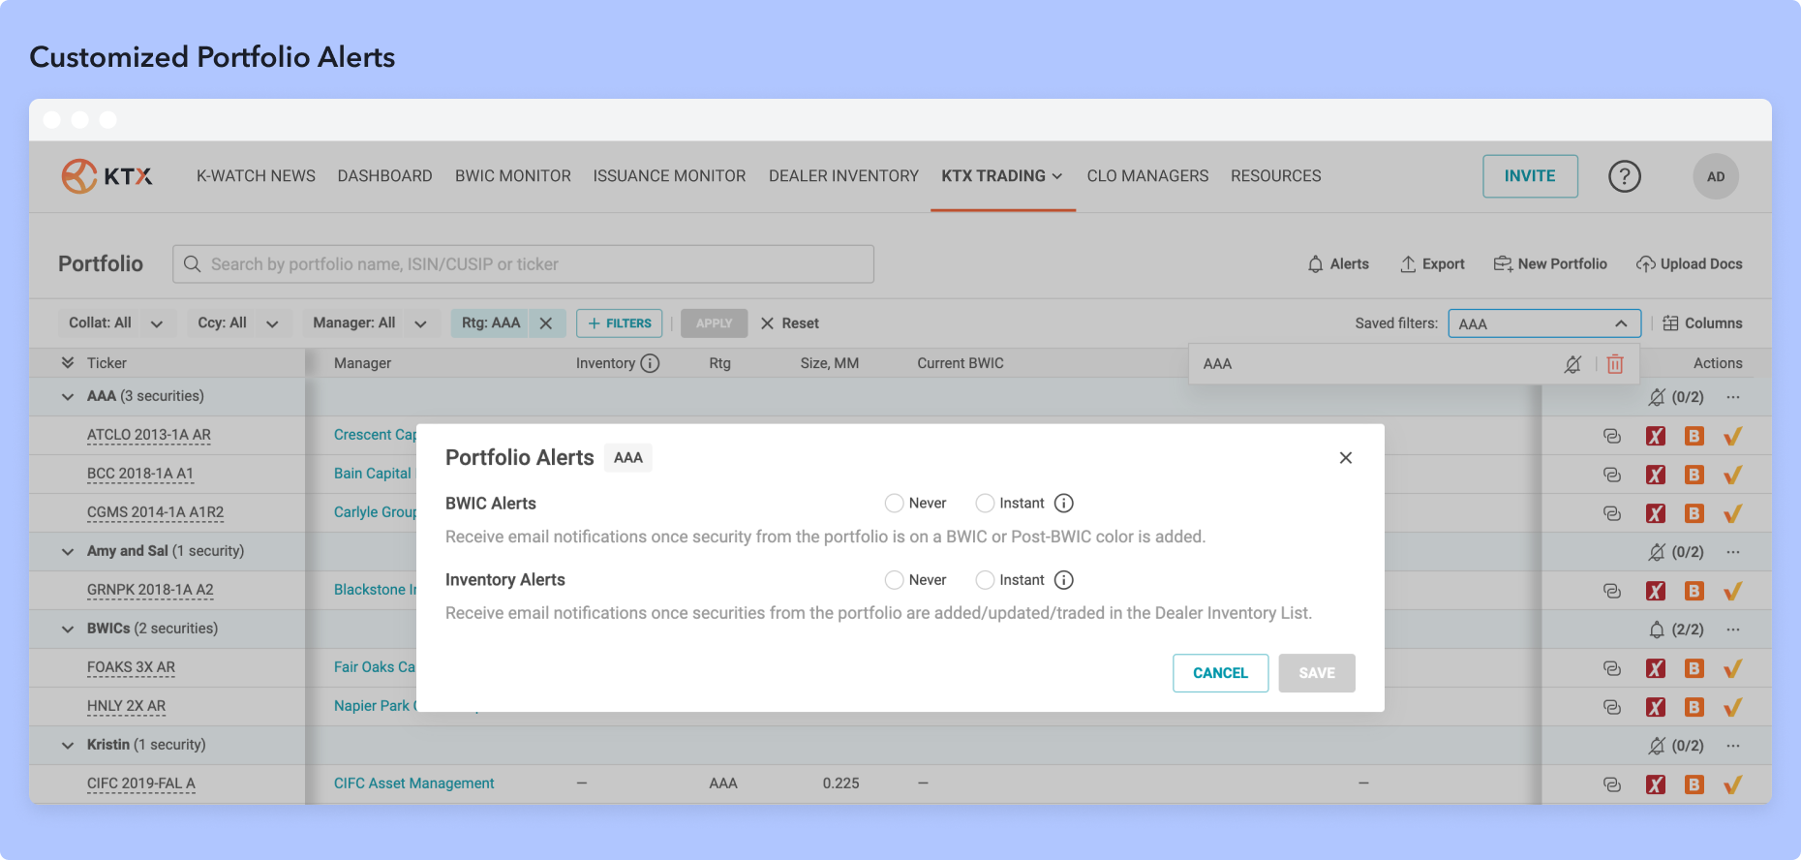
Task: Open the Collat: All dropdown
Action: coord(115,323)
